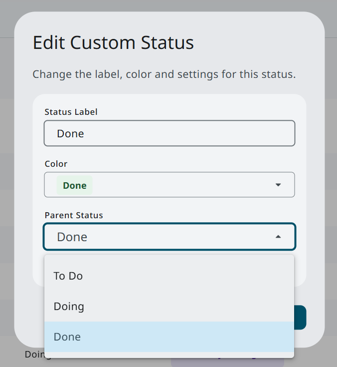
Task: Click the Parent Status caption
Action: (74, 216)
